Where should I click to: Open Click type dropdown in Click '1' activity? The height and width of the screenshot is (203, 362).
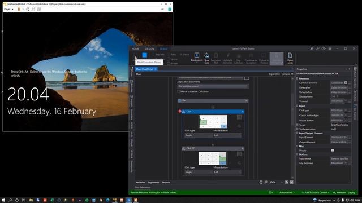pos(199,135)
